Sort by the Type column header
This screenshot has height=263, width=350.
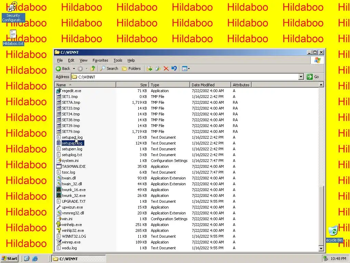[x=169, y=85]
